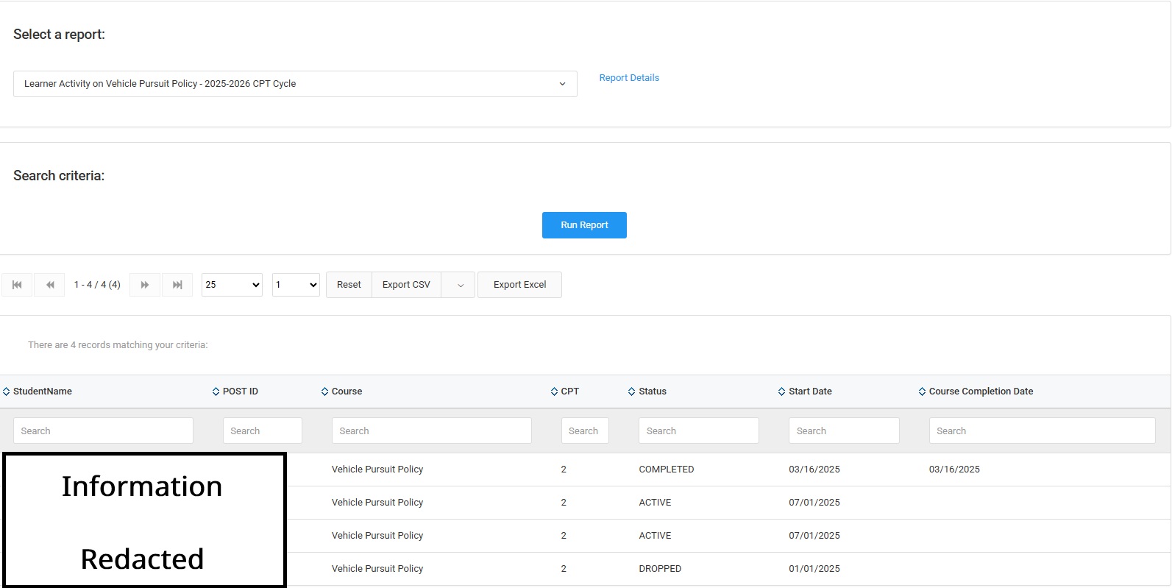Go to previous page of results
Image resolution: width=1172 pixels, height=588 pixels.
tap(49, 285)
